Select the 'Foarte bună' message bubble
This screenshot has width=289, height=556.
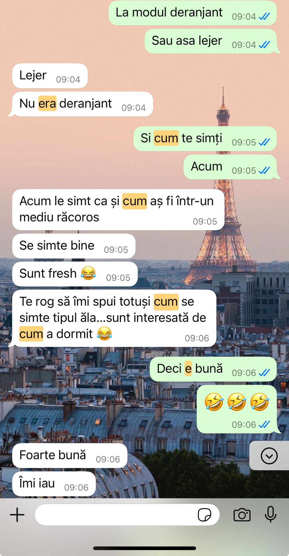70,456
